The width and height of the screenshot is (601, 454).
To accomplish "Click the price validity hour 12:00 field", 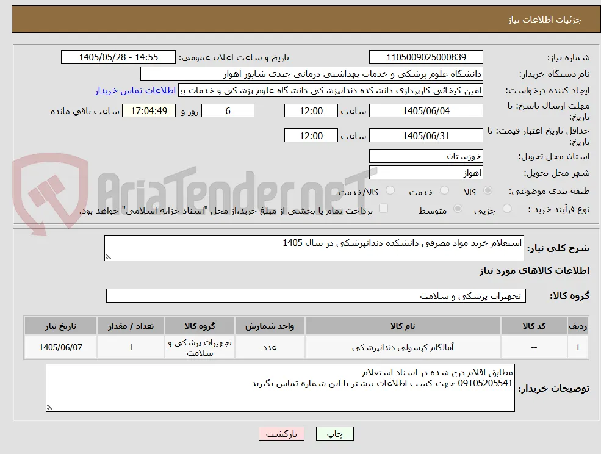I will 311,135.
